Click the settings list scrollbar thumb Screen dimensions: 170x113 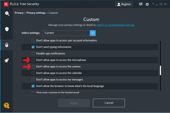(160, 70)
